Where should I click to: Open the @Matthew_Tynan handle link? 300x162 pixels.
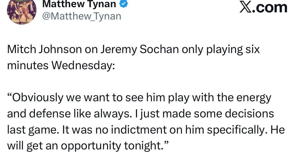point(81,16)
